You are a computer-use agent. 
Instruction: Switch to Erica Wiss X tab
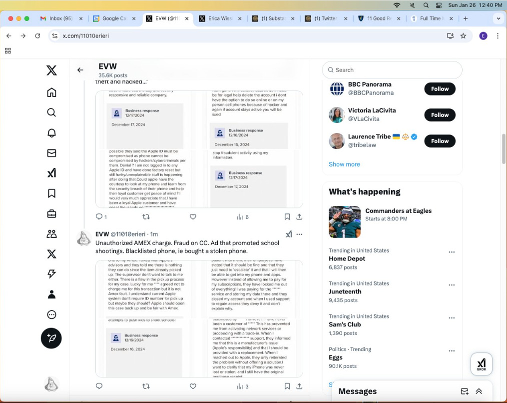click(220, 18)
